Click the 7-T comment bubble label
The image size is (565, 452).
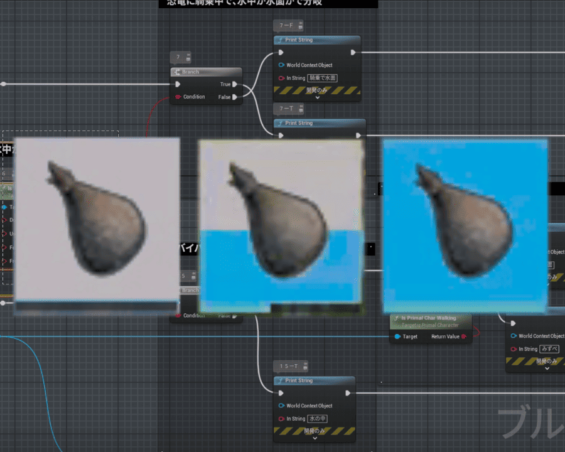click(x=286, y=108)
